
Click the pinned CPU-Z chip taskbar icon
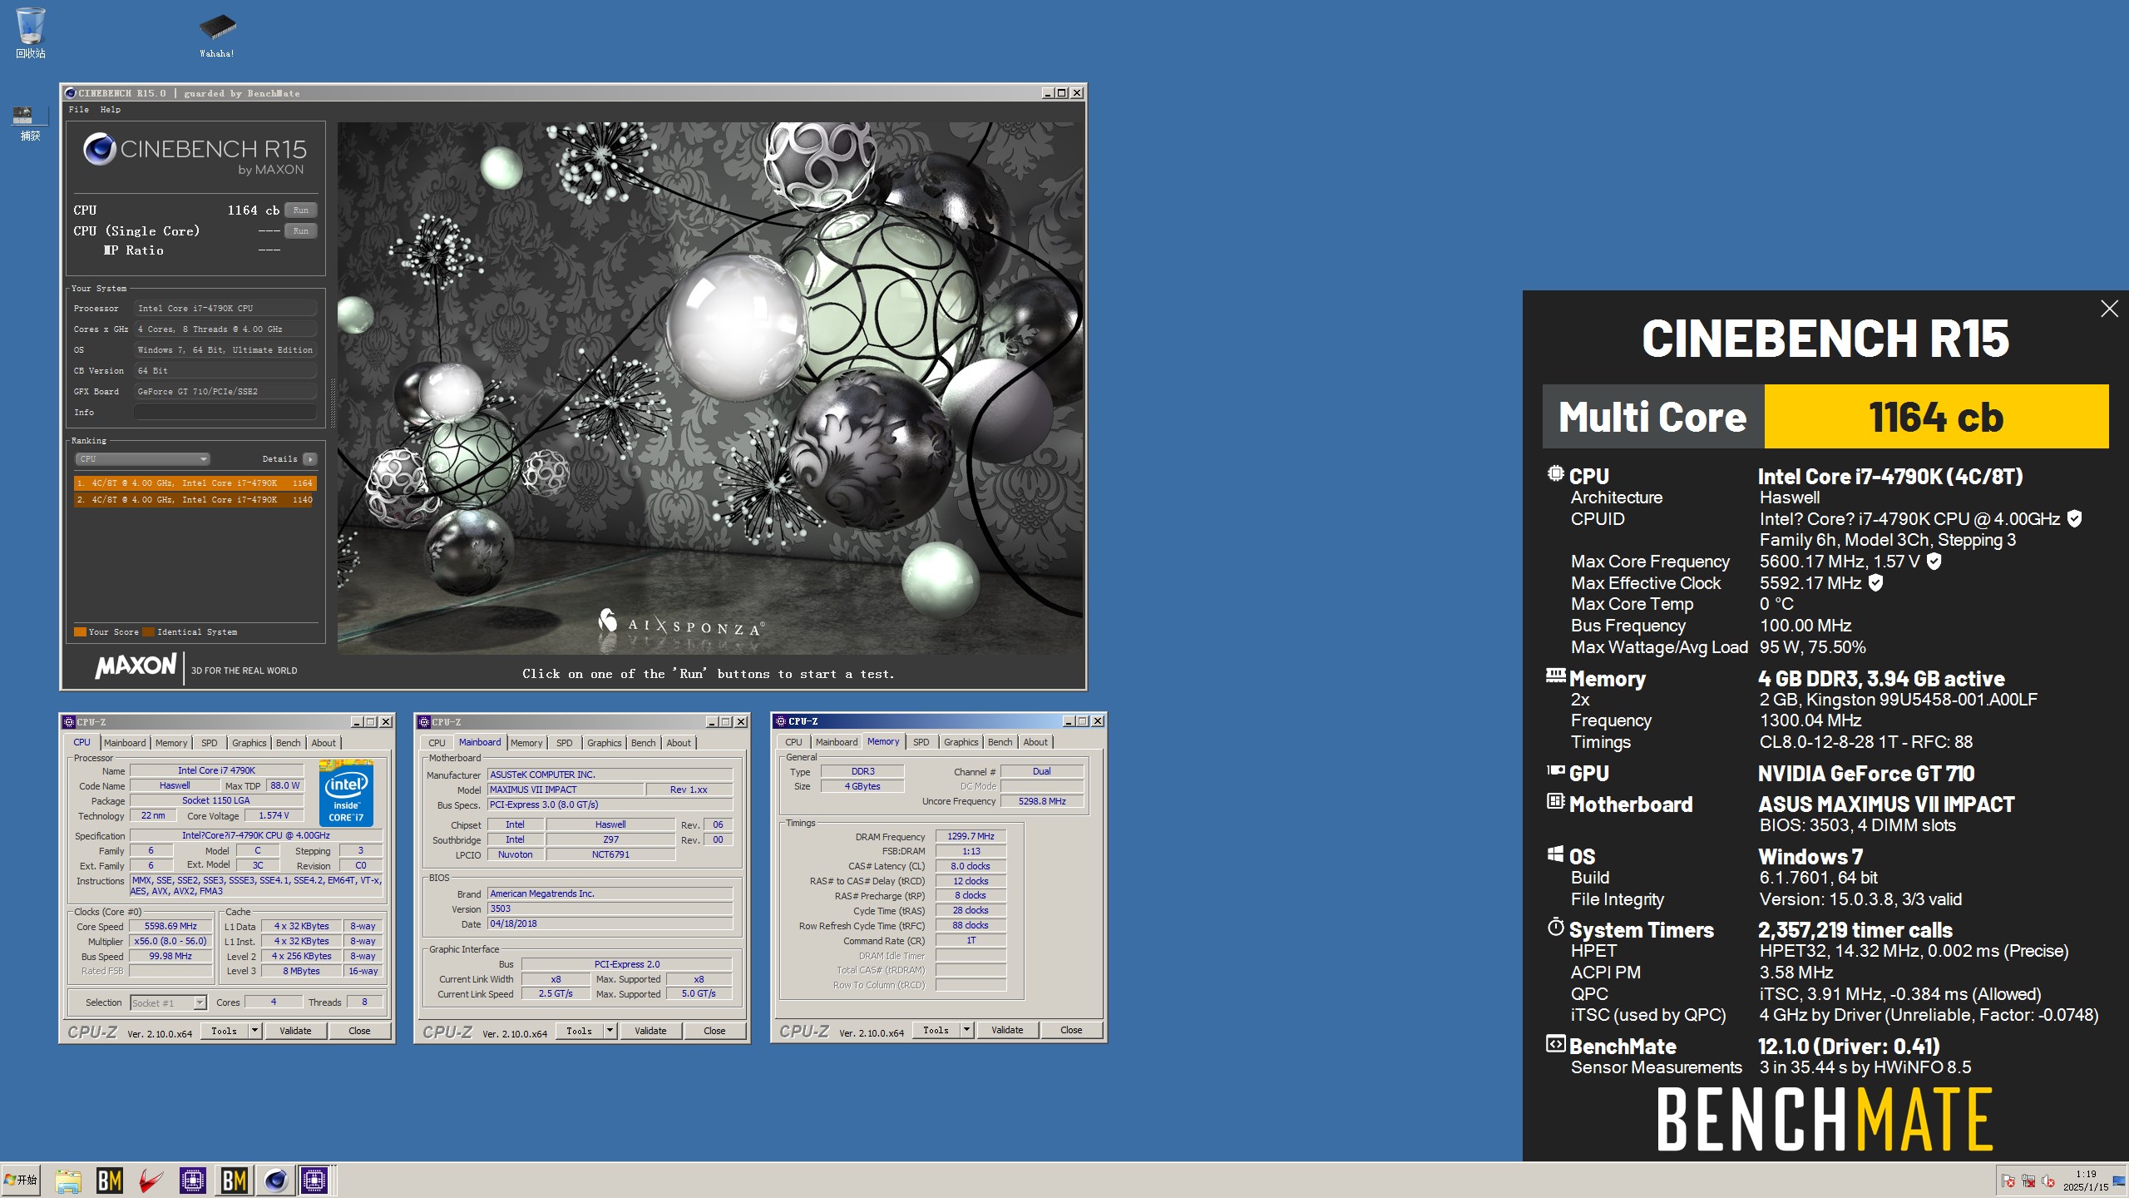193,1180
